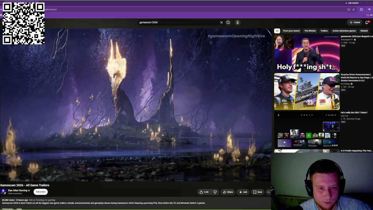
Task: Click the Ask button below the video
Action: 243,192
